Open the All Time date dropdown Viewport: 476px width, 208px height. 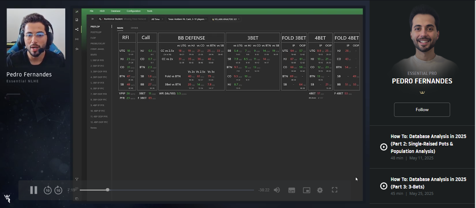pyautogui.click(x=156, y=19)
